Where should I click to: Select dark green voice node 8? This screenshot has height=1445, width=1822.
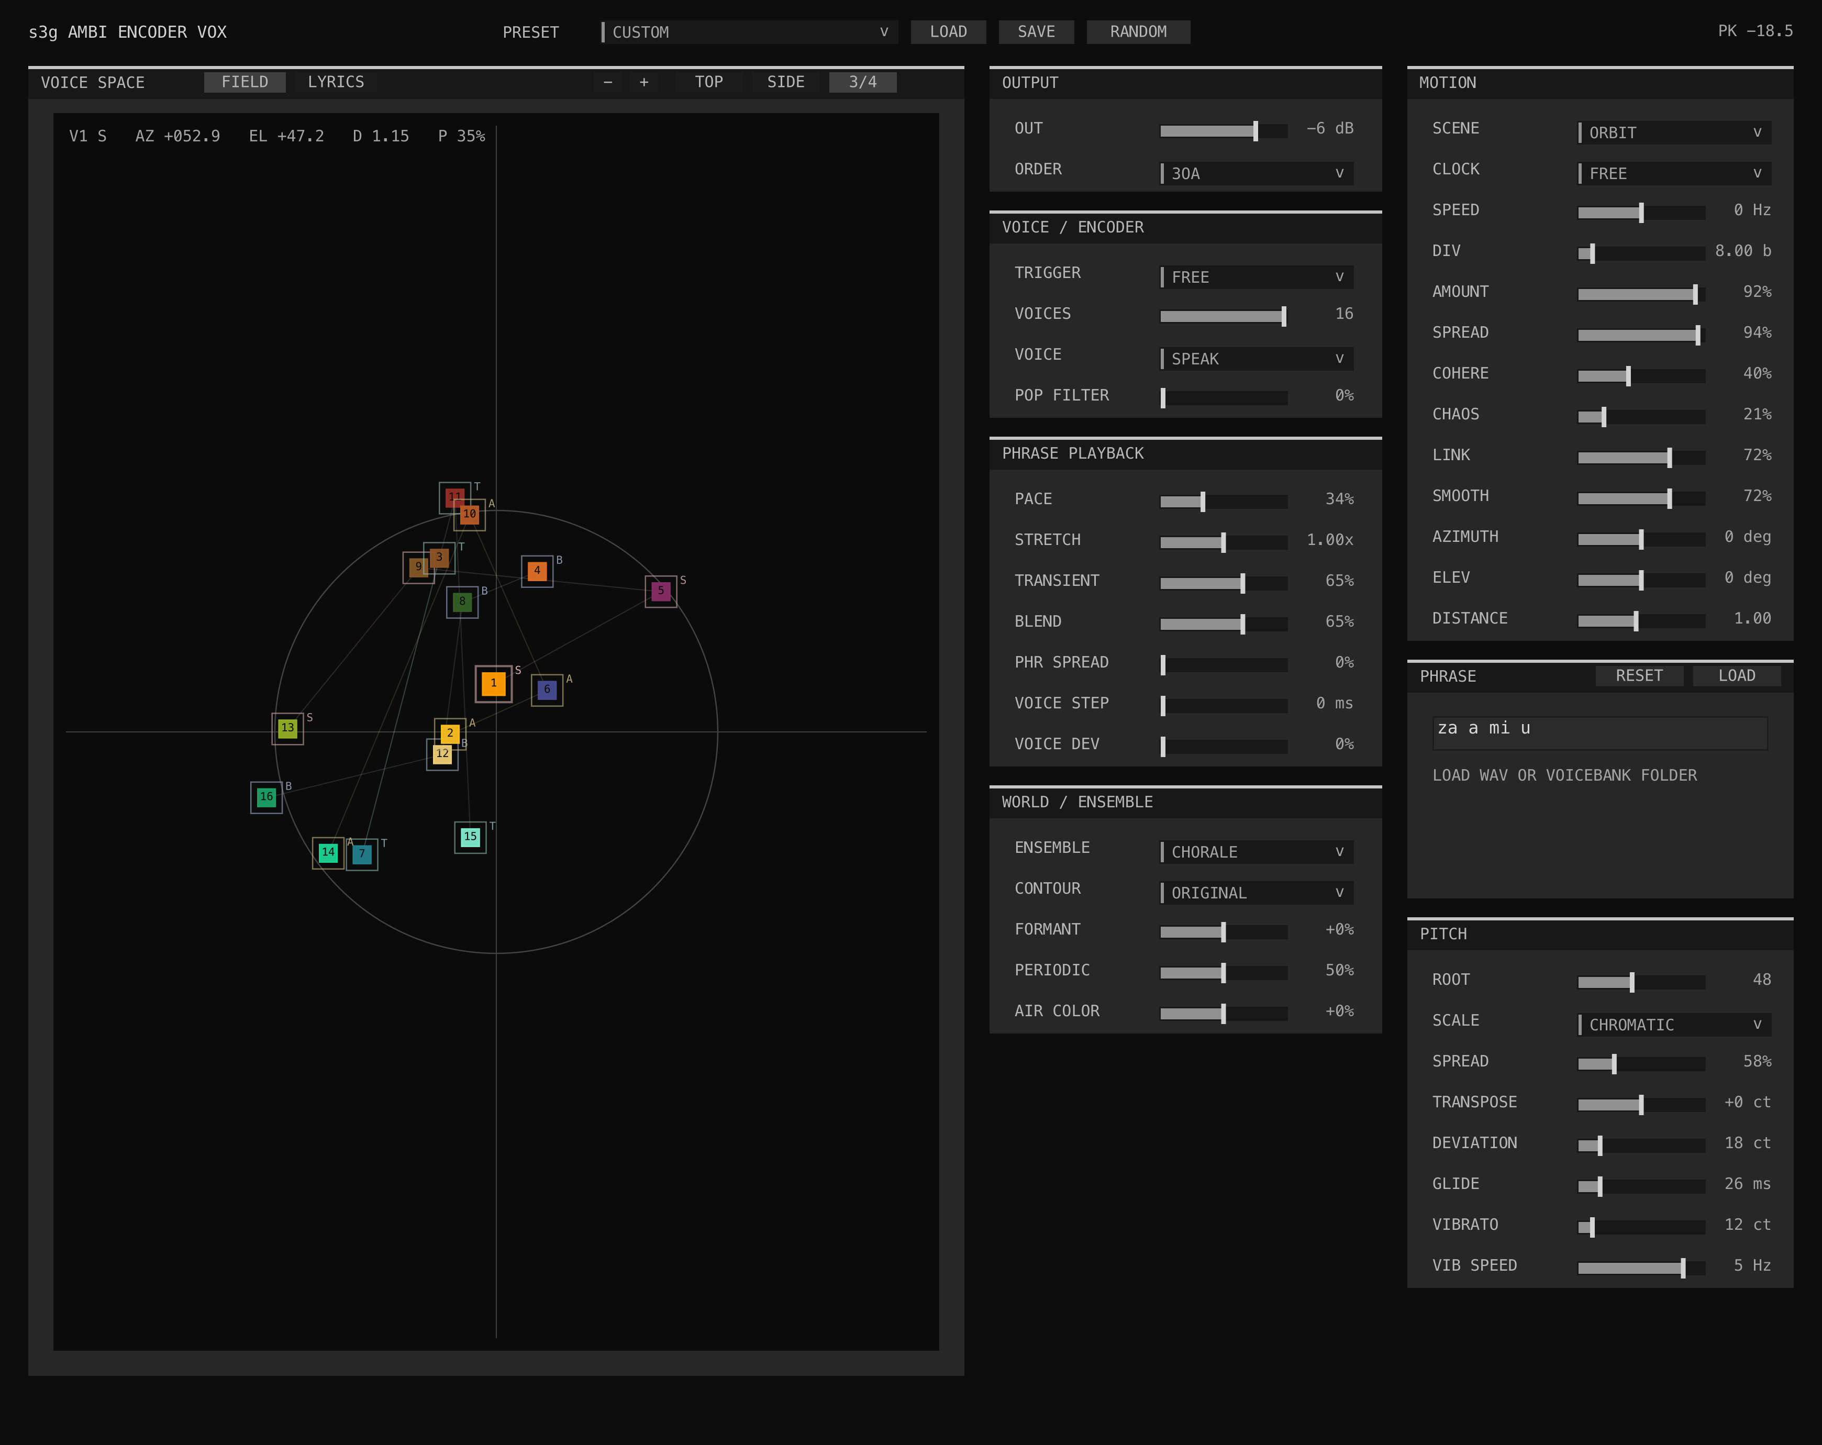[x=462, y=603]
